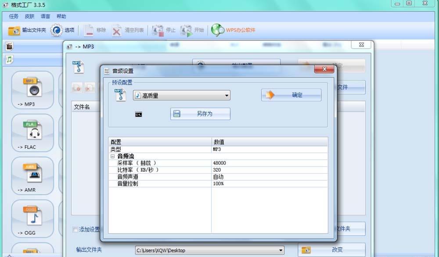Open the output folder toolbar icon

(14, 30)
